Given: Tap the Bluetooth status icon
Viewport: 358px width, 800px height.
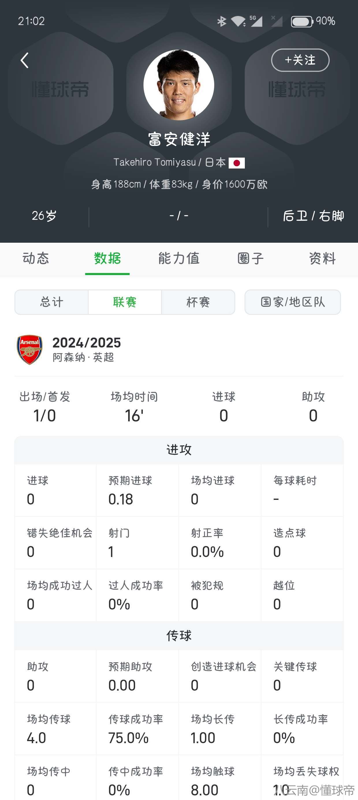Looking at the screenshot, I should [x=221, y=21].
